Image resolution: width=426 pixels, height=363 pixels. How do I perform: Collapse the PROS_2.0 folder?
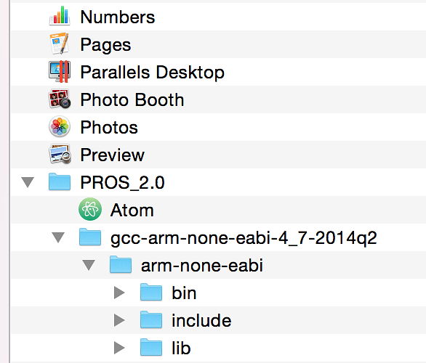coord(28,182)
